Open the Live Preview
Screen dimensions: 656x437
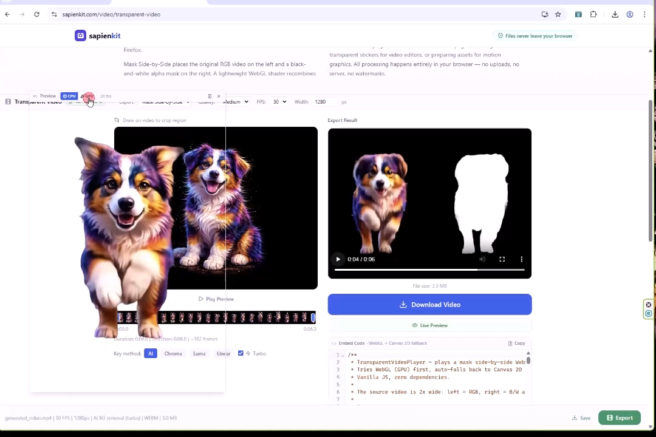point(431,325)
